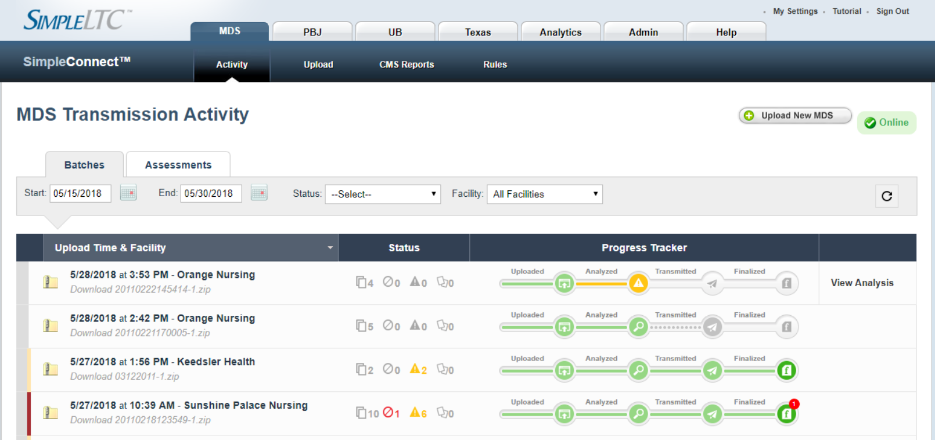Open the Admin tab
935x440 pixels.
click(643, 32)
